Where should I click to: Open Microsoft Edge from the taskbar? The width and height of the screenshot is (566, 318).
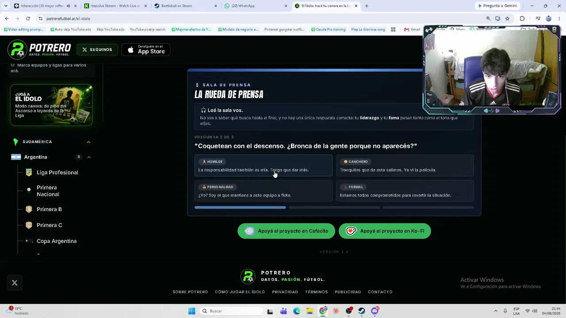297,311
